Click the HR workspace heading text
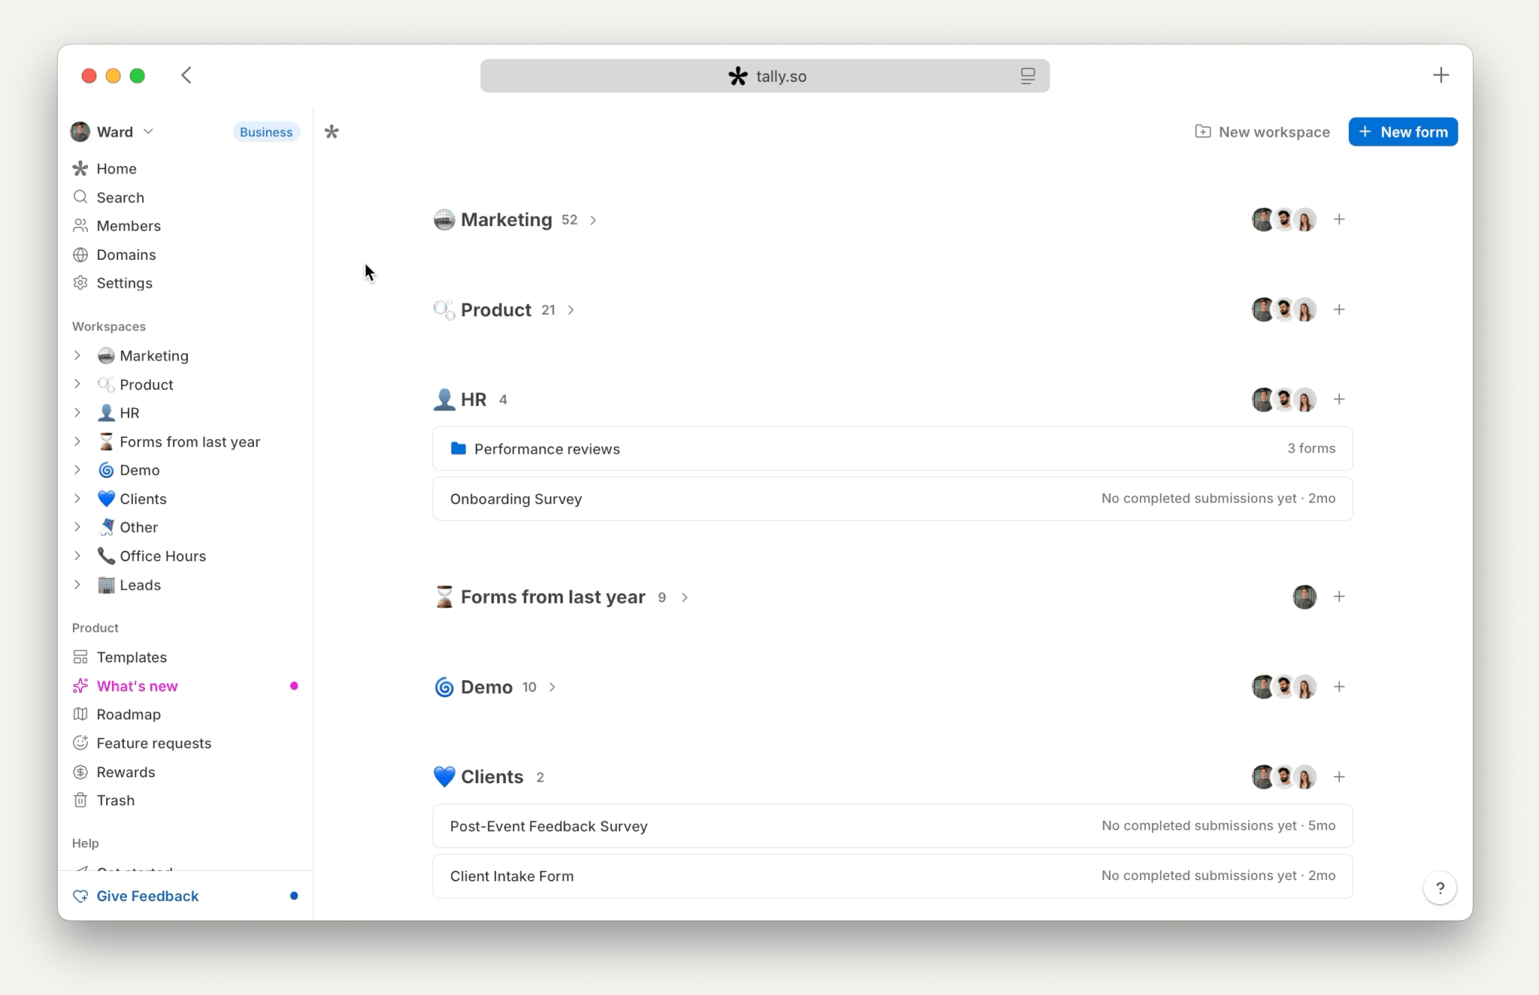The height and width of the screenshot is (995, 1539). coord(473,400)
